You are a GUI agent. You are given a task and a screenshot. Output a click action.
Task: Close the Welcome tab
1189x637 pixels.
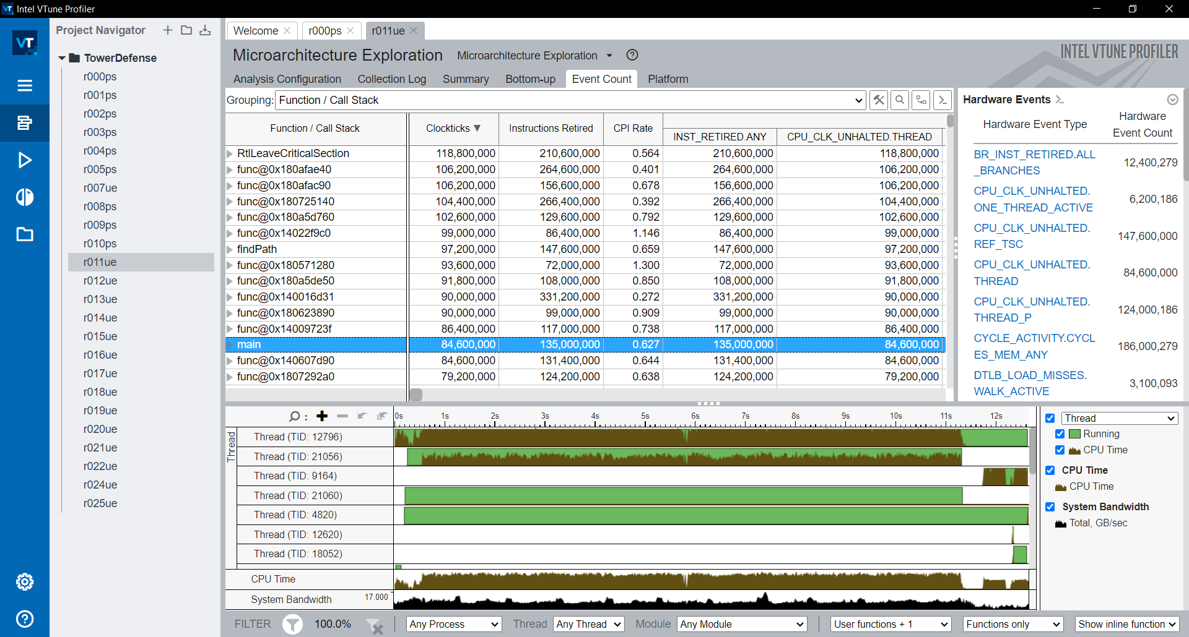pyautogui.click(x=287, y=30)
